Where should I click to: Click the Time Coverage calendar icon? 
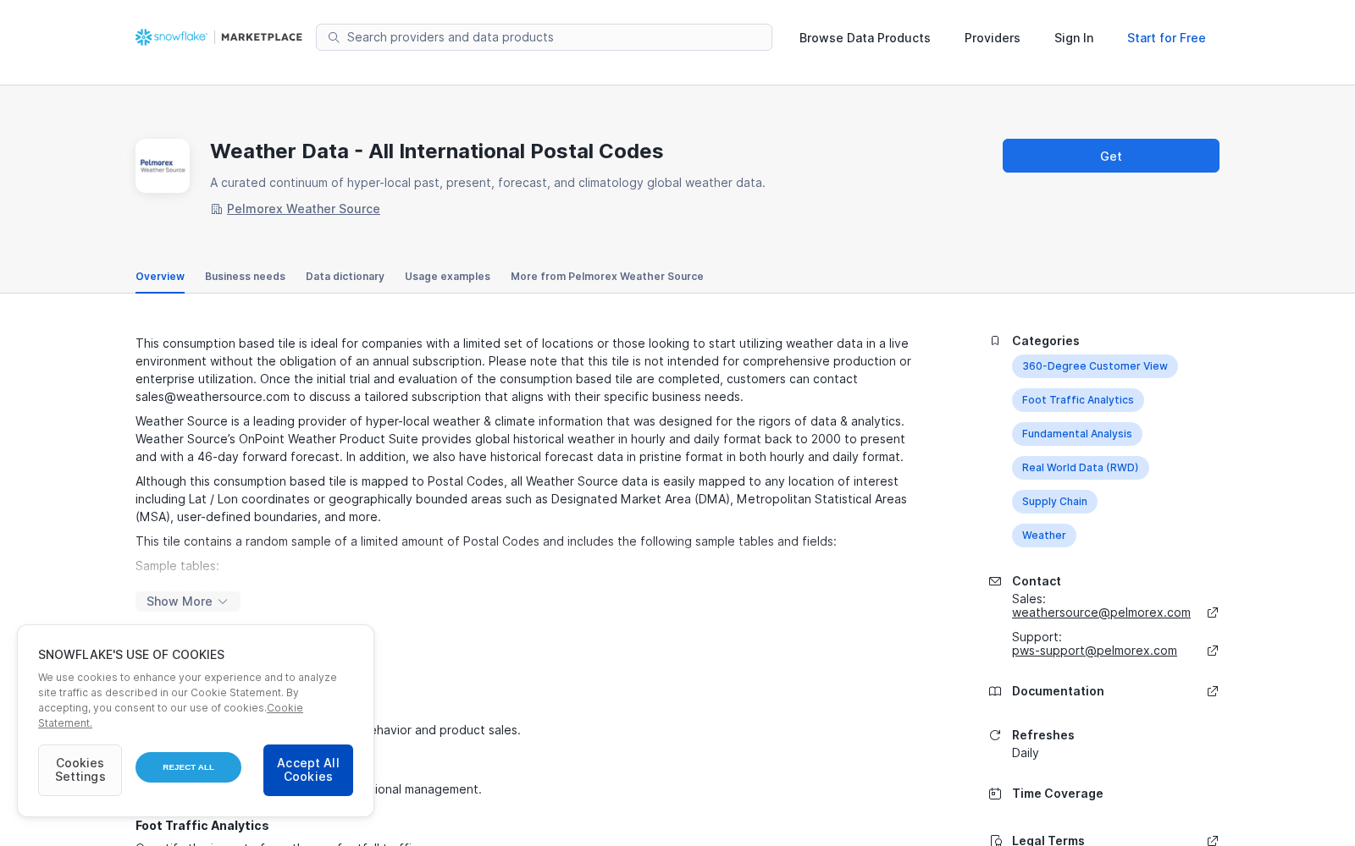click(x=995, y=794)
